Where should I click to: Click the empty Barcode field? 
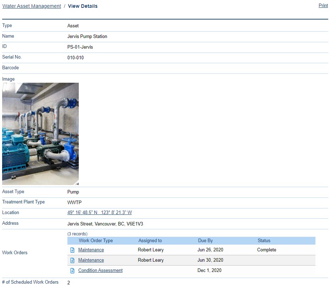tap(142, 68)
